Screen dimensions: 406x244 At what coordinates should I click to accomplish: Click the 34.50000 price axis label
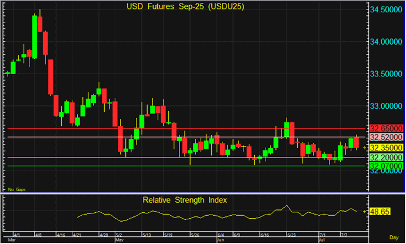coord(385,10)
